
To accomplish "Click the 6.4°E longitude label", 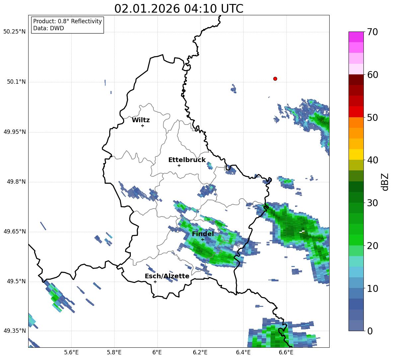I will tap(243, 352).
